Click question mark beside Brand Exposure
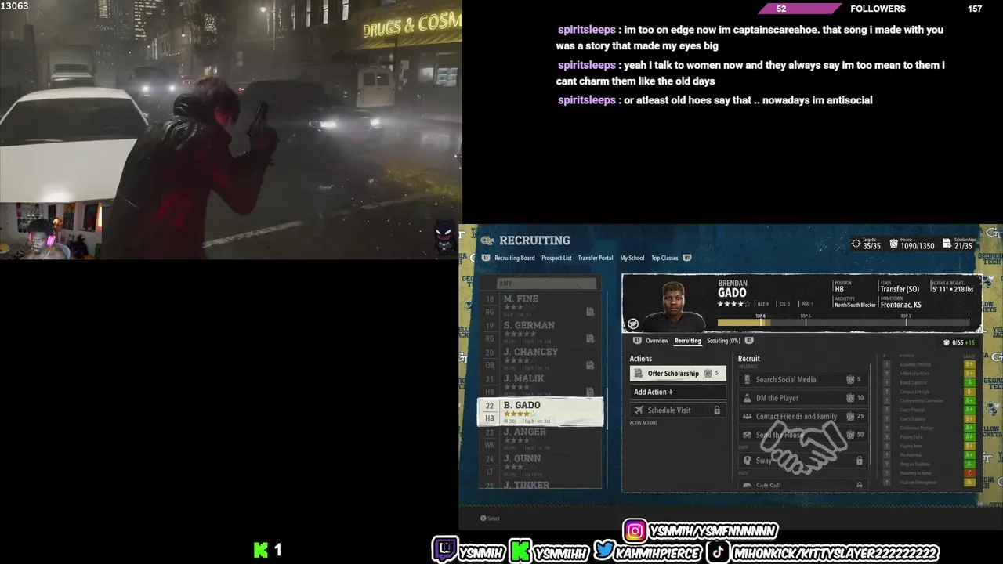 point(886,382)
